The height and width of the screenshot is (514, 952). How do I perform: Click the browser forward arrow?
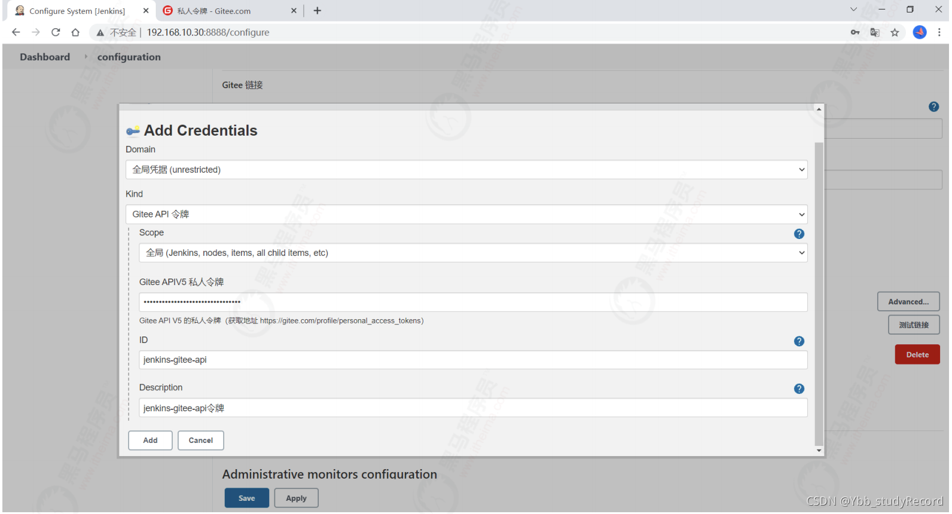[x=36, y=32]
